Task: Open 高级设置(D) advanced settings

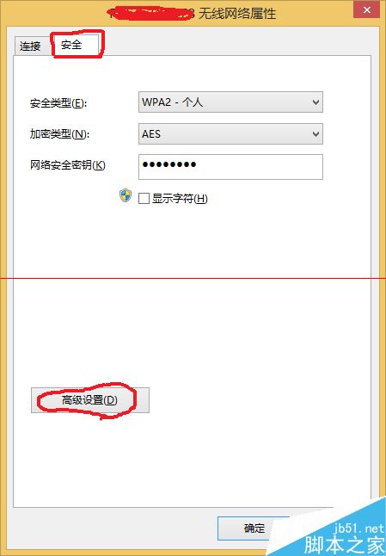Action: coord(90,400)
